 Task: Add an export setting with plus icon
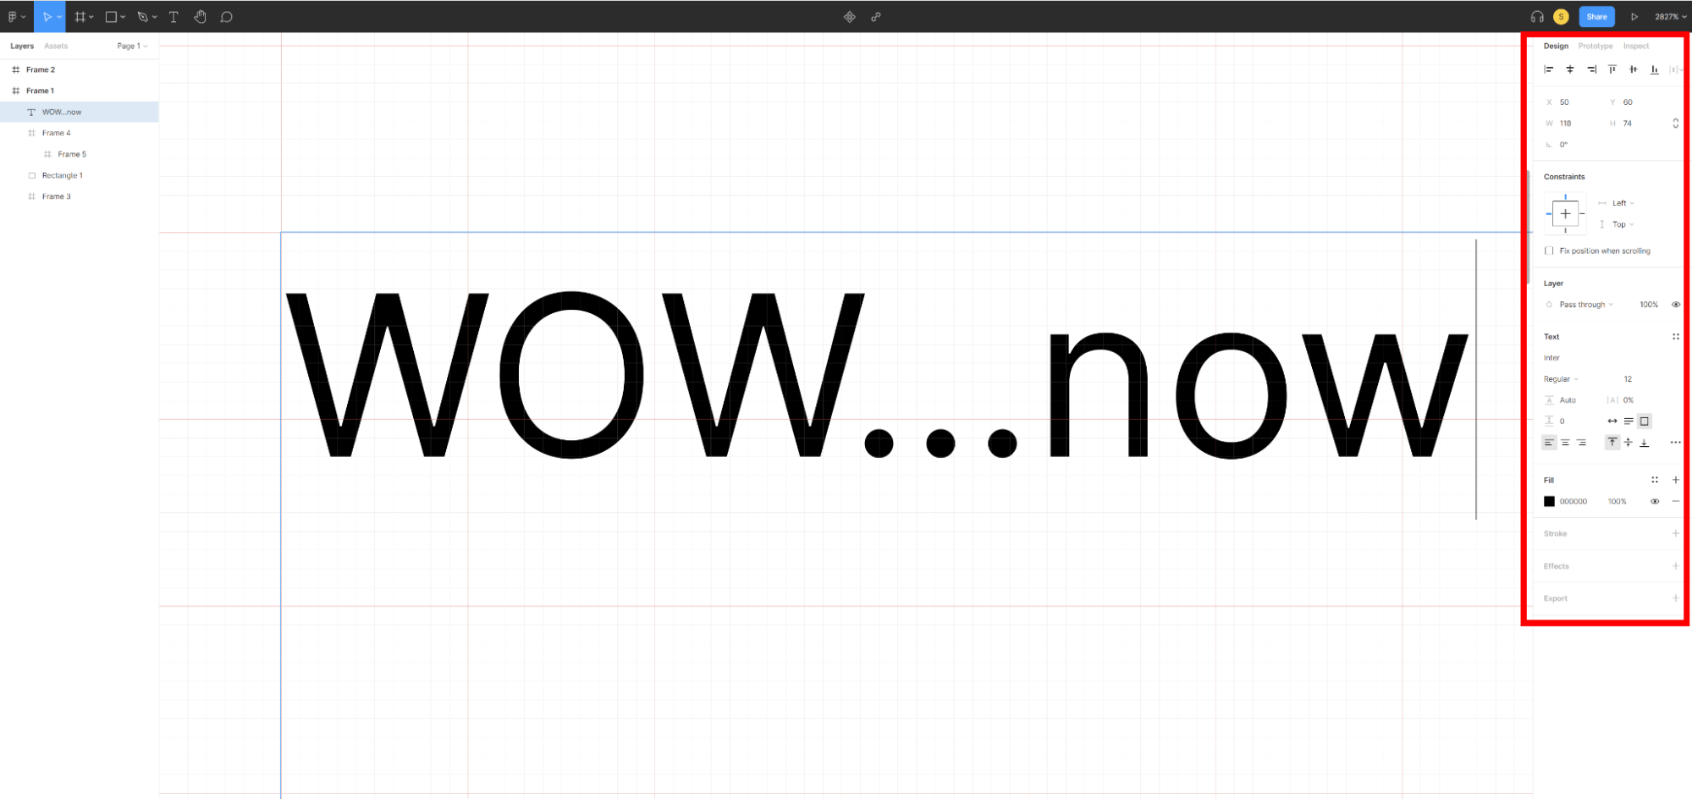[1676, 598]
